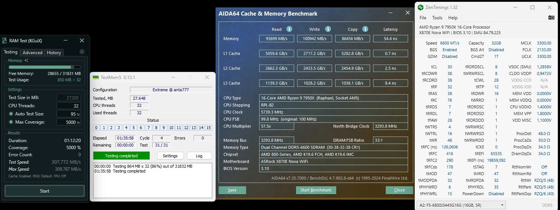The width and height of the screenshot is (560, 210).
Task: Click the ZenTimings FCLK 2133.00 value
Action: pos(544,50)
